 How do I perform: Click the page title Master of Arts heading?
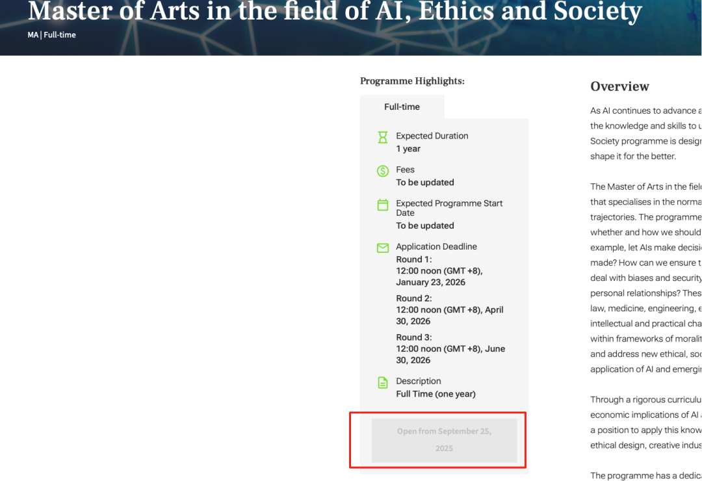[335, 11]
